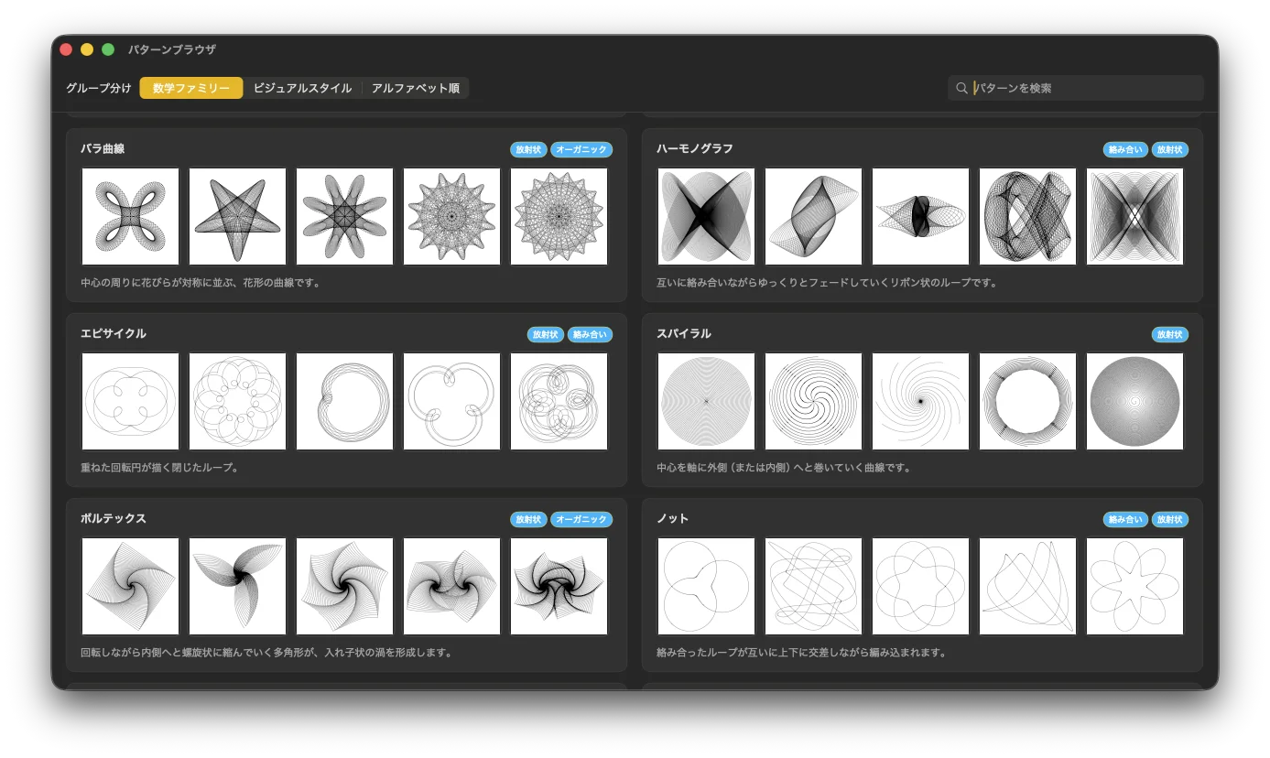Click the ノット section title
This screenshot has height=758, width=1270.
click(x=673, y=518)
